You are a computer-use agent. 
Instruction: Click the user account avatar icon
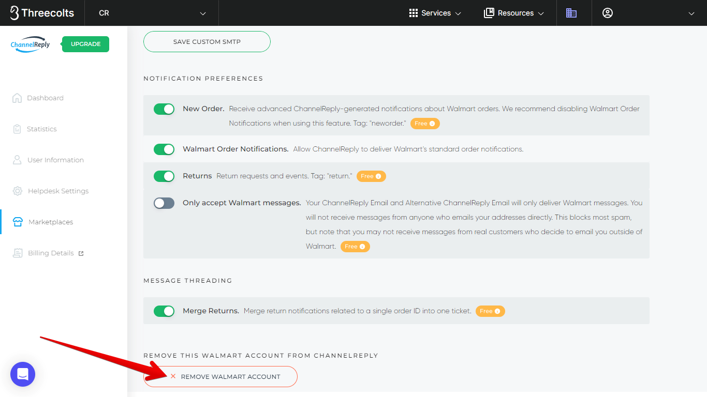pos(608,13)
